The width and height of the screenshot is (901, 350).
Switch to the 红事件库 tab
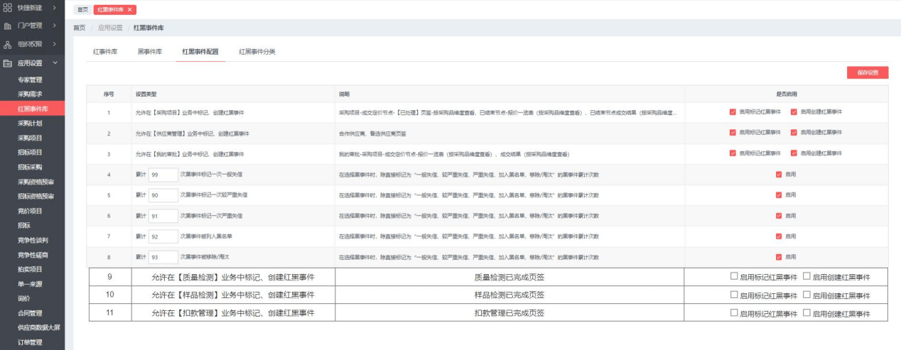click(105, 52)
